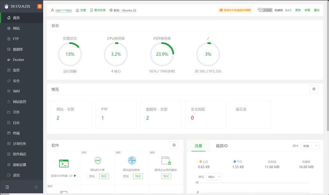Open the 需求反馈 feedback link
This screenshot has width=329, height=195.
(98, 10)
